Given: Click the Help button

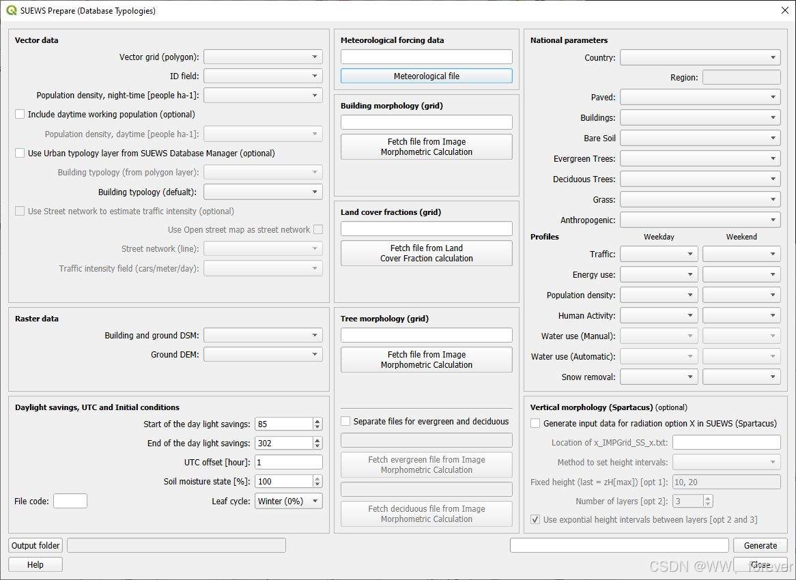Looking at the screenshot, I should coord(35,565).
